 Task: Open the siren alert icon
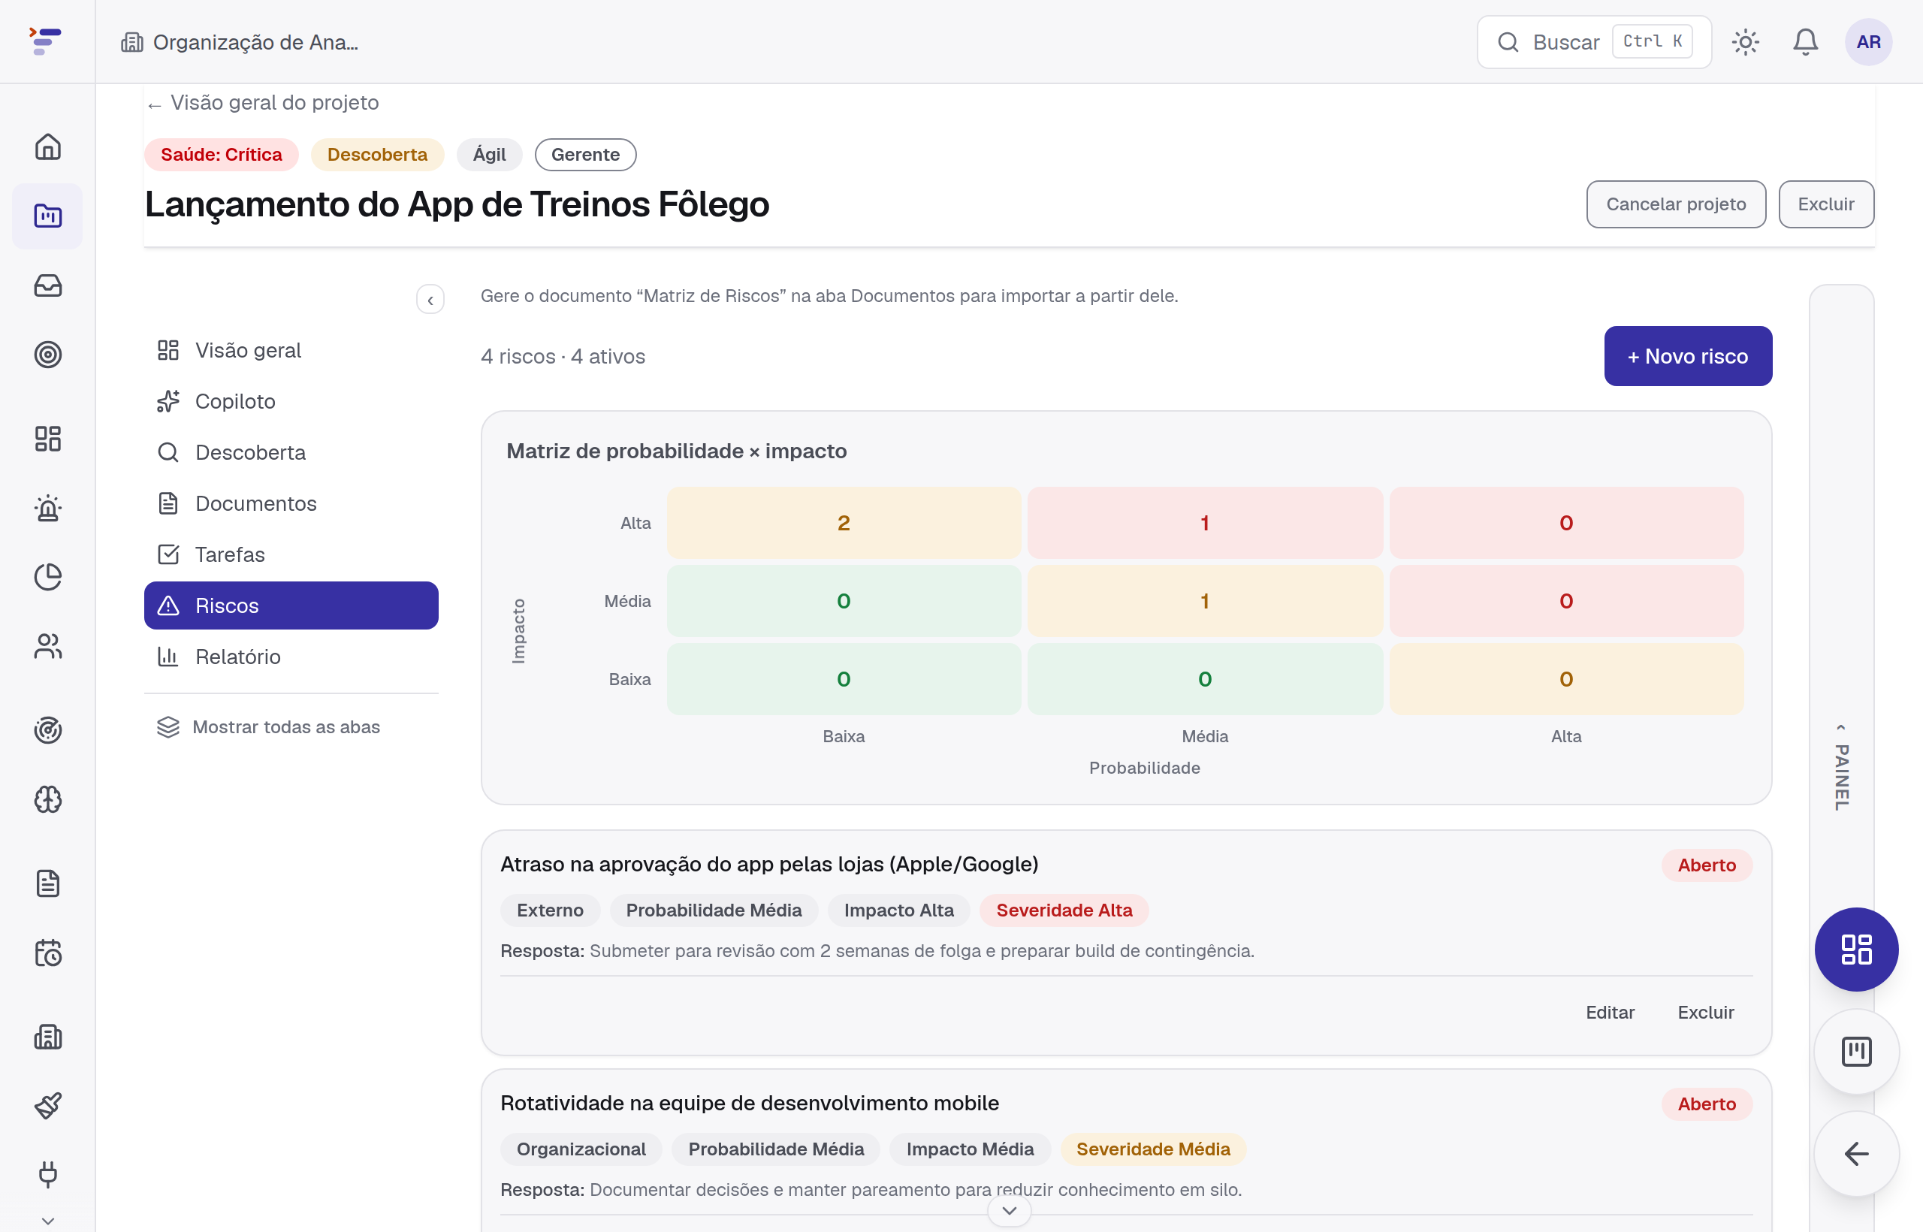[x=48, y=508]
